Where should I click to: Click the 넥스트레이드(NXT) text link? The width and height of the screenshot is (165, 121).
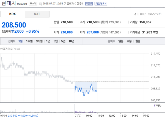[146, 14]
